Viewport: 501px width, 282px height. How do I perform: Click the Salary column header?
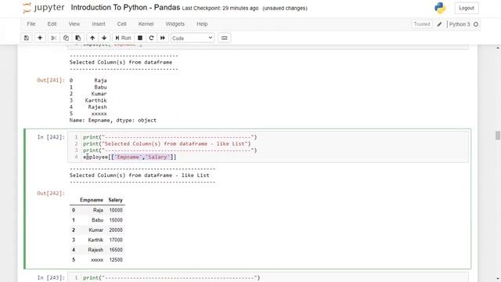pos(115,200)
